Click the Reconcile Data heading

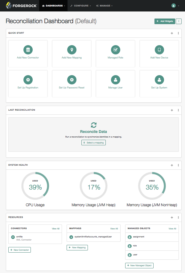[x=93, y=132]
